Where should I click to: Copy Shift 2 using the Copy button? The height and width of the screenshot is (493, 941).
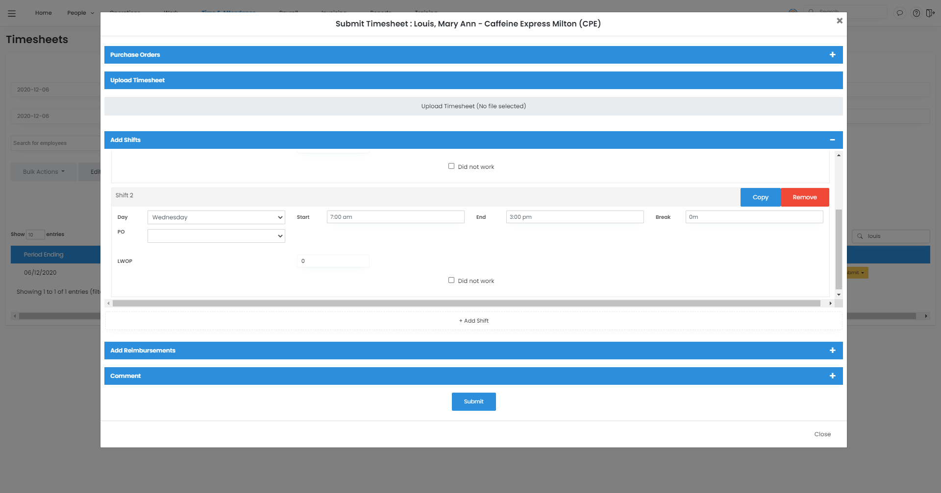click(x=760, y=197)
